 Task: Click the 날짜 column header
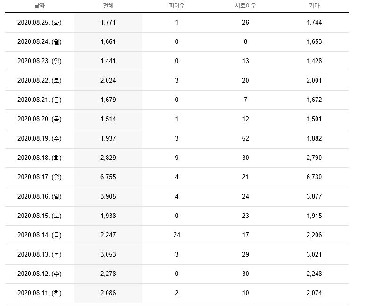[x=39, y=6]
